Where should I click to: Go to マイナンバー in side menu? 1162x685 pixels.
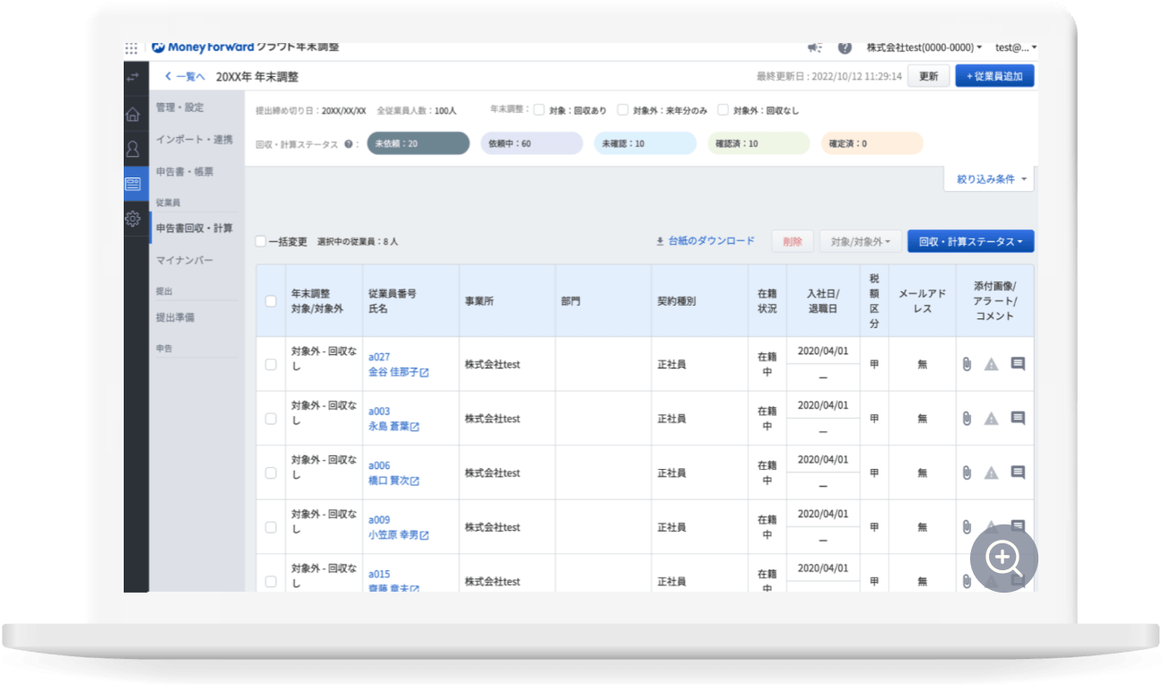pos(185,260)
